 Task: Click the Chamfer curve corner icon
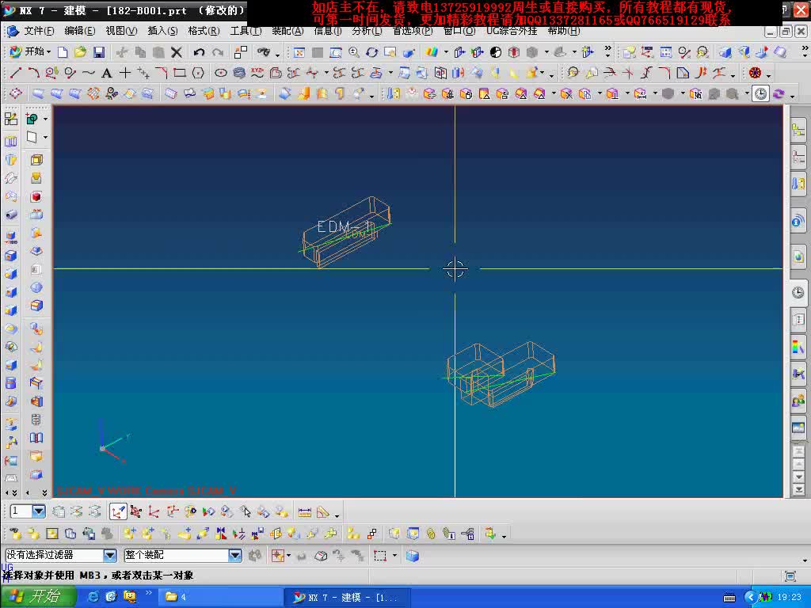tap(162, 73)
